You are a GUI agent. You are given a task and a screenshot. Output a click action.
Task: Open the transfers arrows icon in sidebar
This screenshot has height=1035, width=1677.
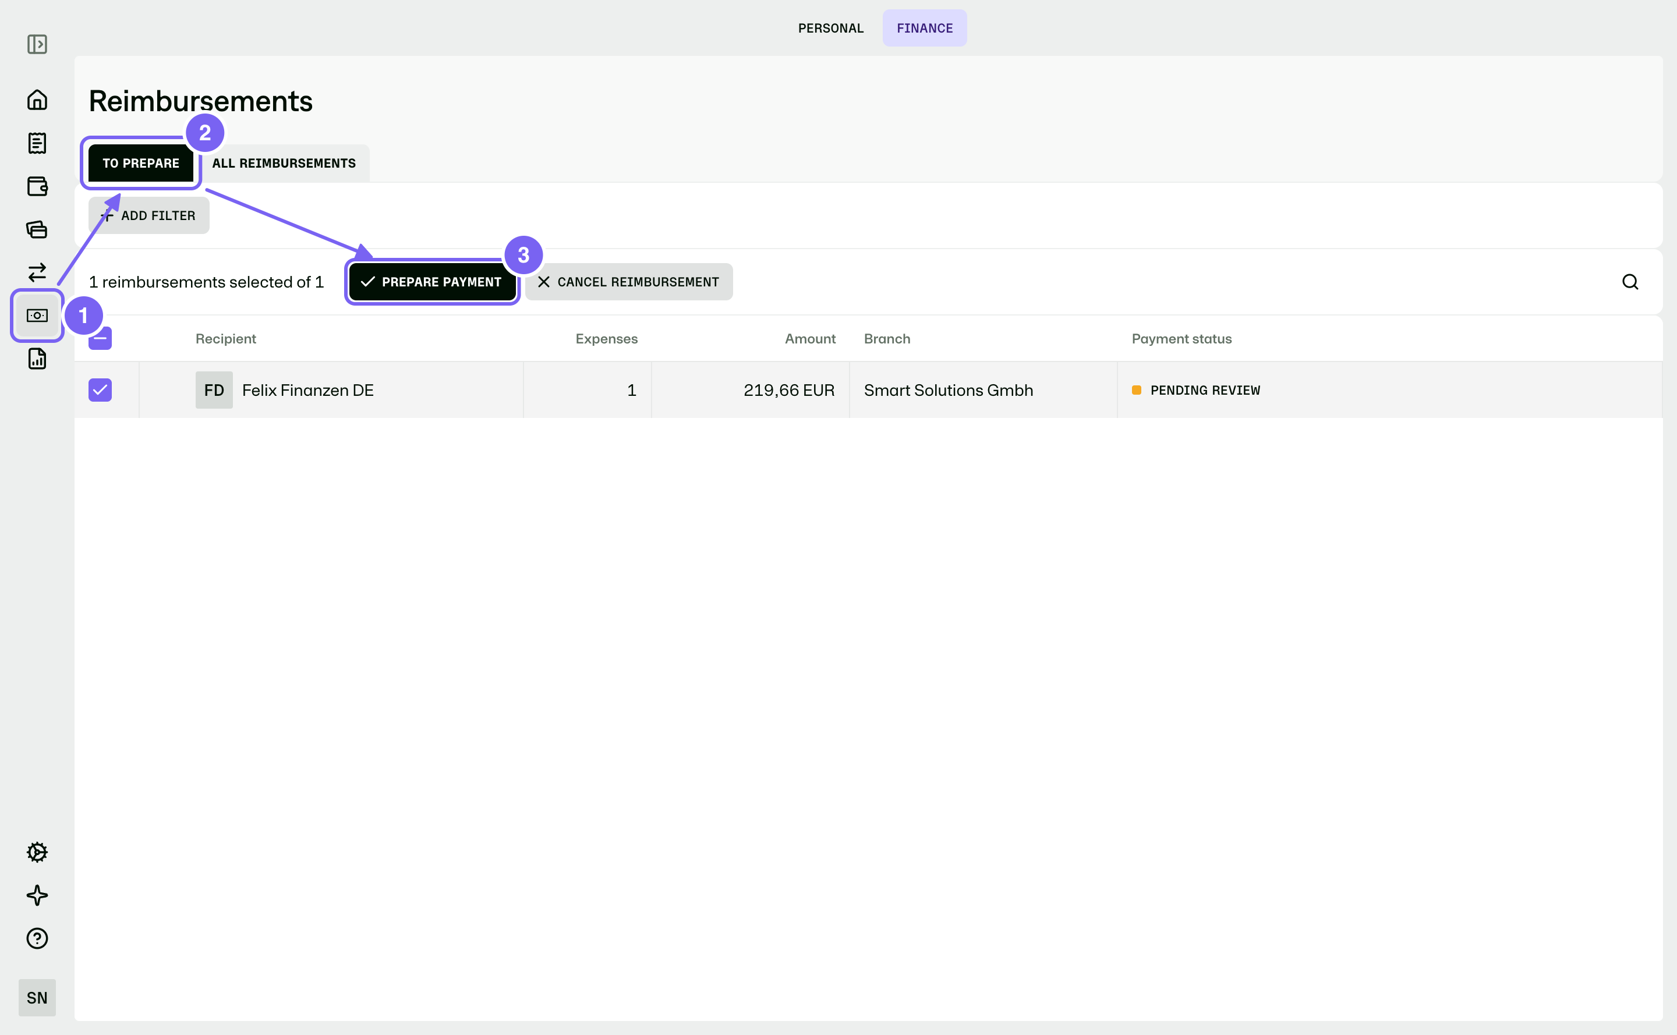(37, 272)
